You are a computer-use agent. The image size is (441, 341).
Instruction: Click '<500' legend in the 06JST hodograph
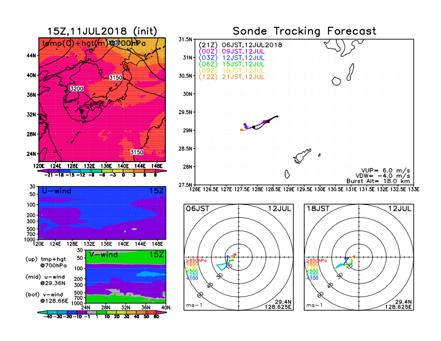click(192, 271)
